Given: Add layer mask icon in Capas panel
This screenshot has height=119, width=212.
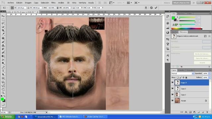Looking at the screenshot, I should pos(190,112).
